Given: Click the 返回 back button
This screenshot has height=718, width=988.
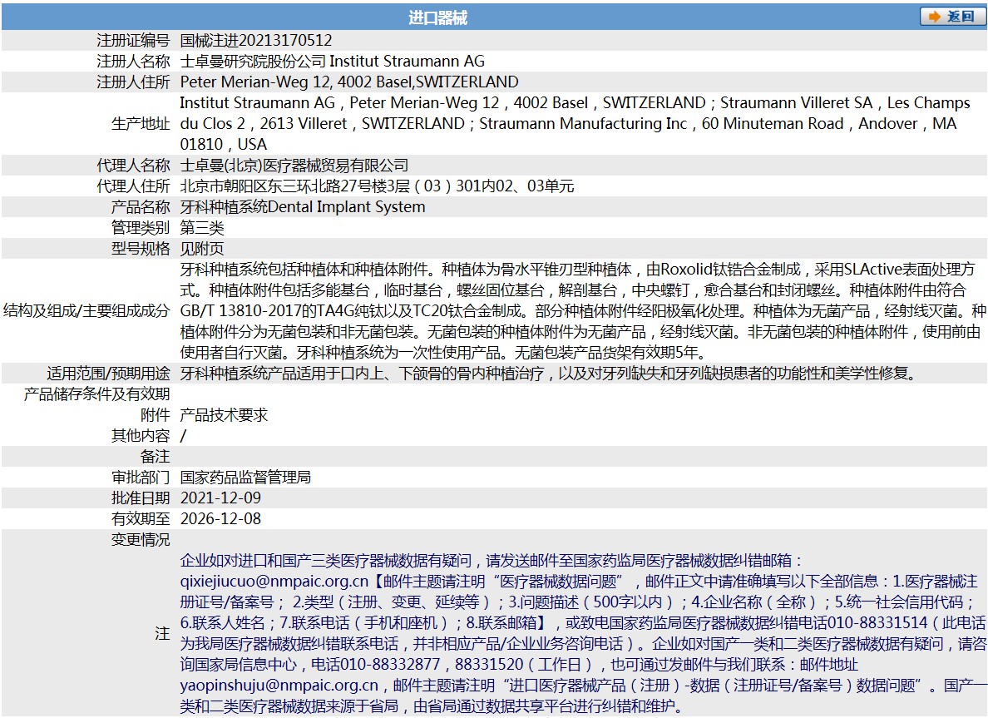Looking at the screenshot, I should point(952,17).
